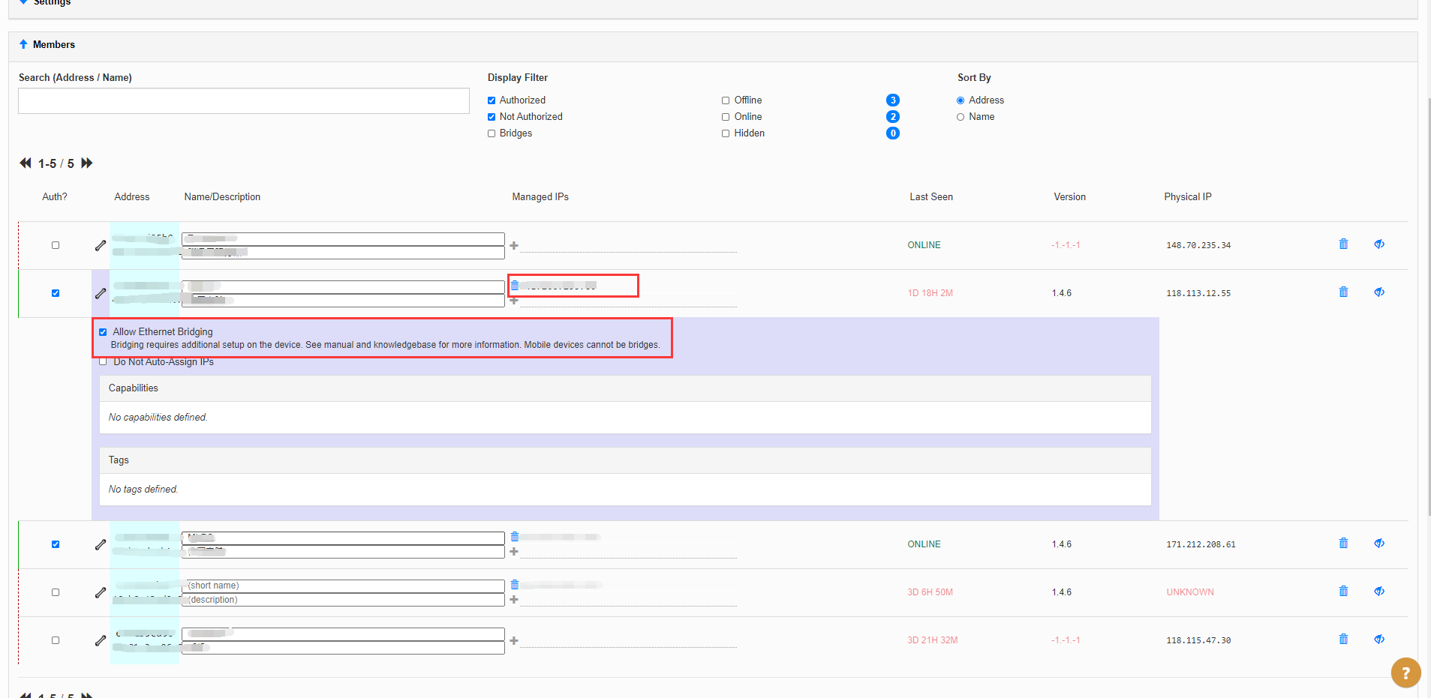The width and height of the screenshot is (1431, 698).
Task: Click short name field of UNKNOWN member
Action: pos(343,586)
